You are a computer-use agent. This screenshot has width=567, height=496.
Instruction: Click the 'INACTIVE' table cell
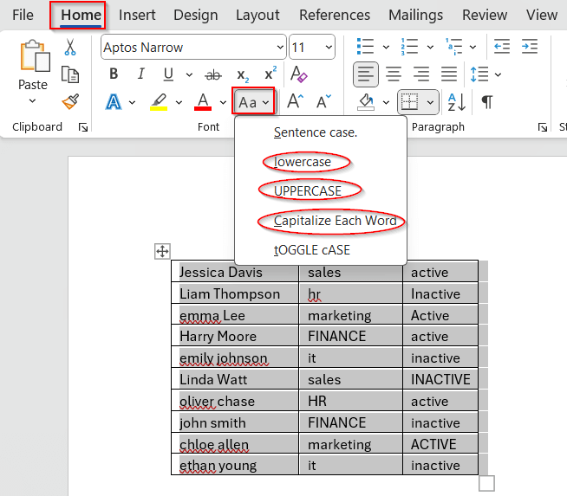[x=440, y=379]
